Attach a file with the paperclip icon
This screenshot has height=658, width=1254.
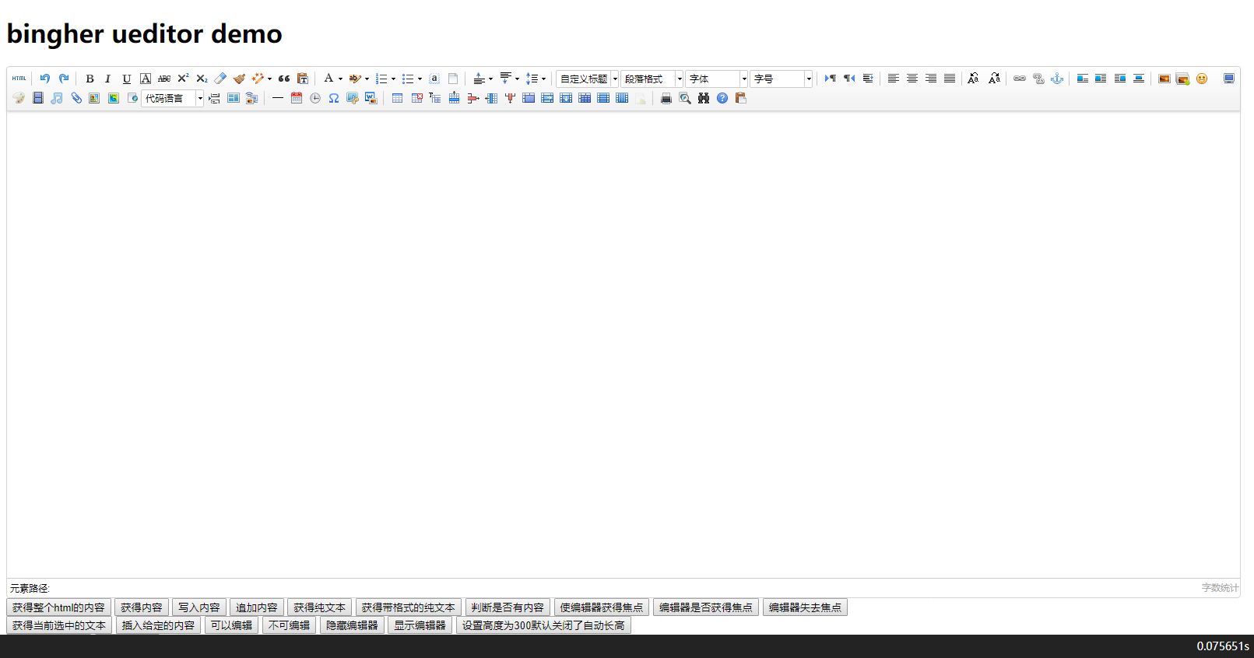click(x=76, y=98)
